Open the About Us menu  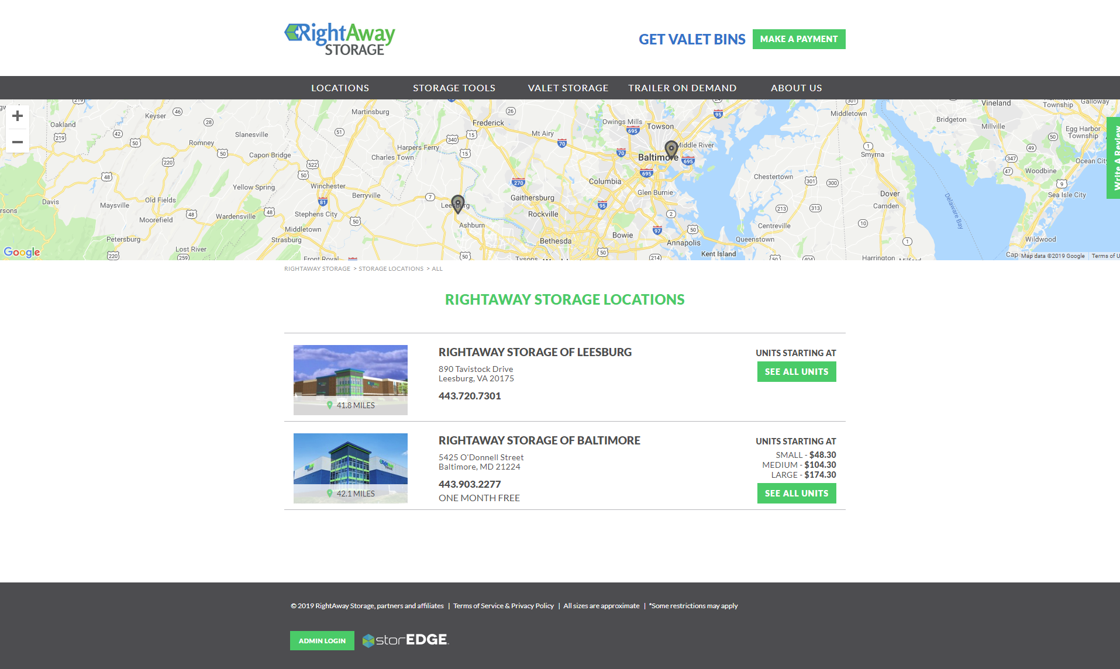796,88
